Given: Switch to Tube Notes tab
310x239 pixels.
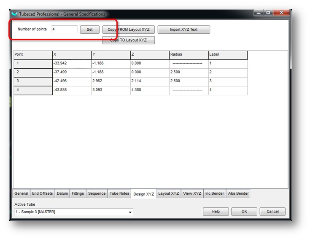Looking at the screenshot, I should click(119, 193).
